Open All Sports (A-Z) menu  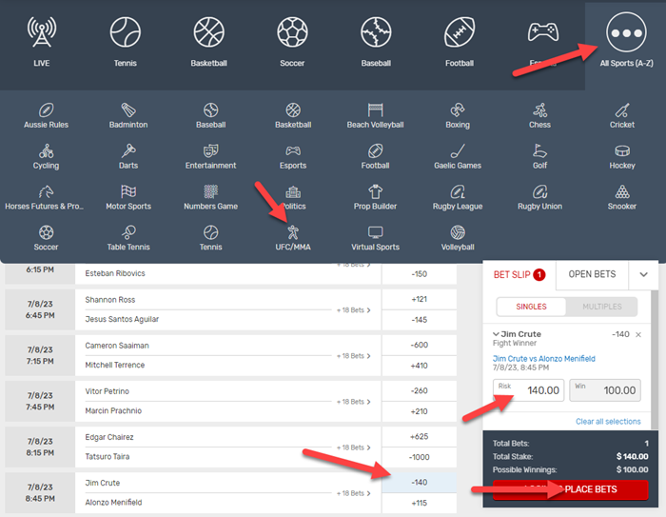click(625, 43)
